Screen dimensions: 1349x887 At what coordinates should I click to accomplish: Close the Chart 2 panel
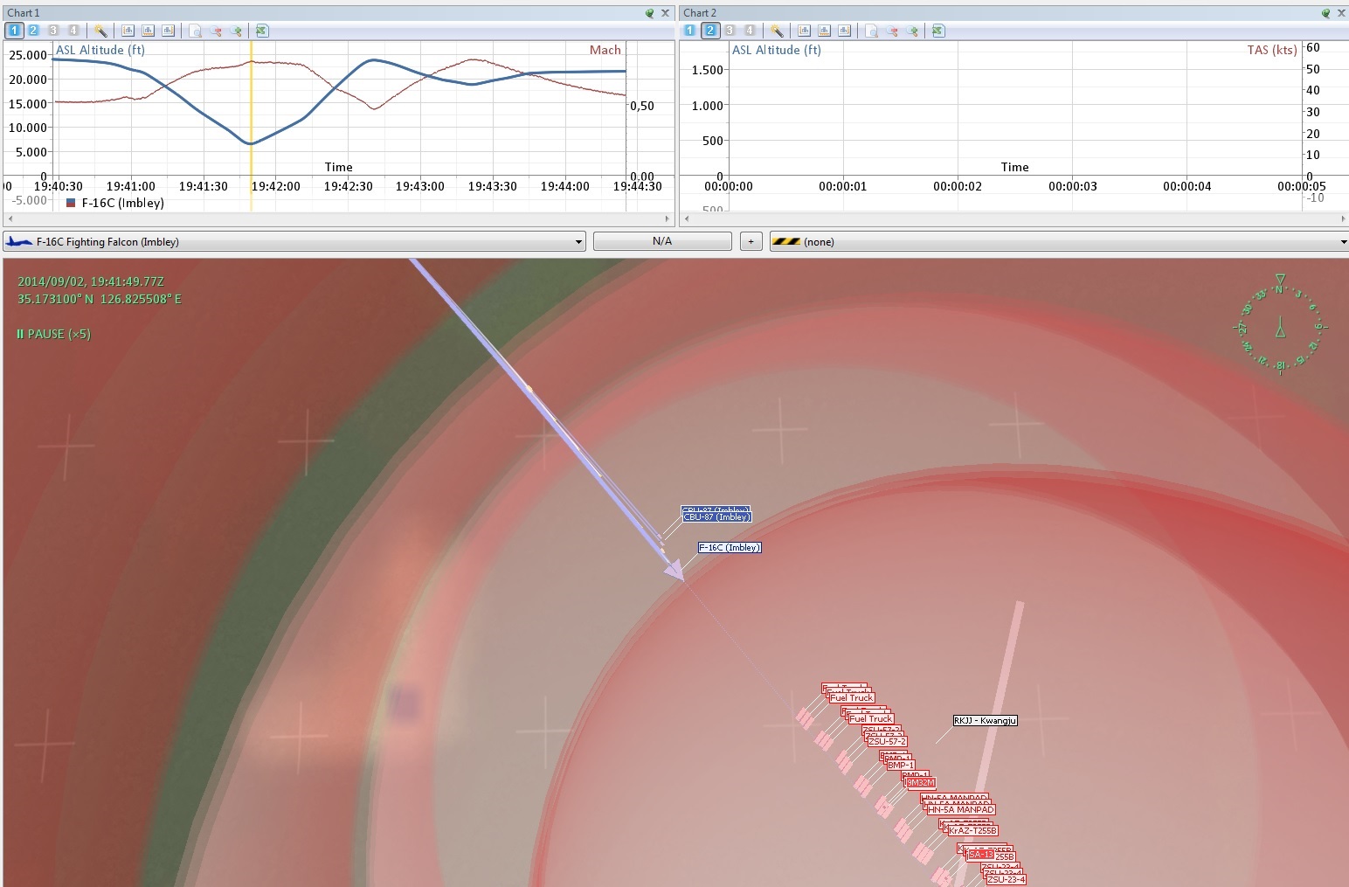click(x=1341, y=13)
